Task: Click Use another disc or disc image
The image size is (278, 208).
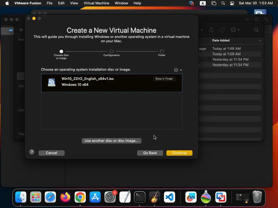Action: pos(112,141)
